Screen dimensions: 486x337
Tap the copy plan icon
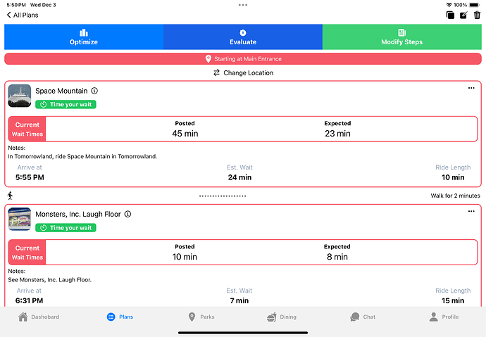coord(449,15)
